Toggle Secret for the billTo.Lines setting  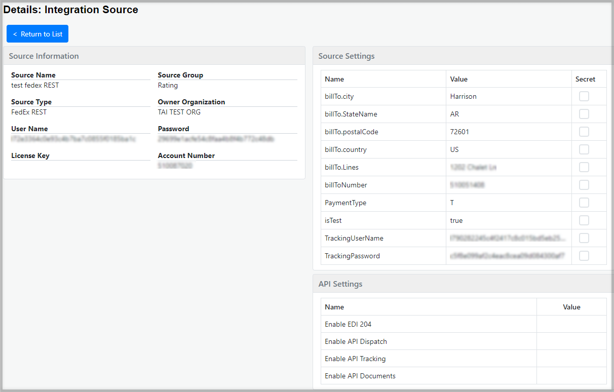[x=584, y=167]
